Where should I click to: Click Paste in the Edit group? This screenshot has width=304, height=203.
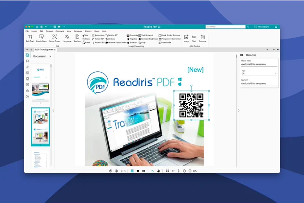[x=86, y=43]
